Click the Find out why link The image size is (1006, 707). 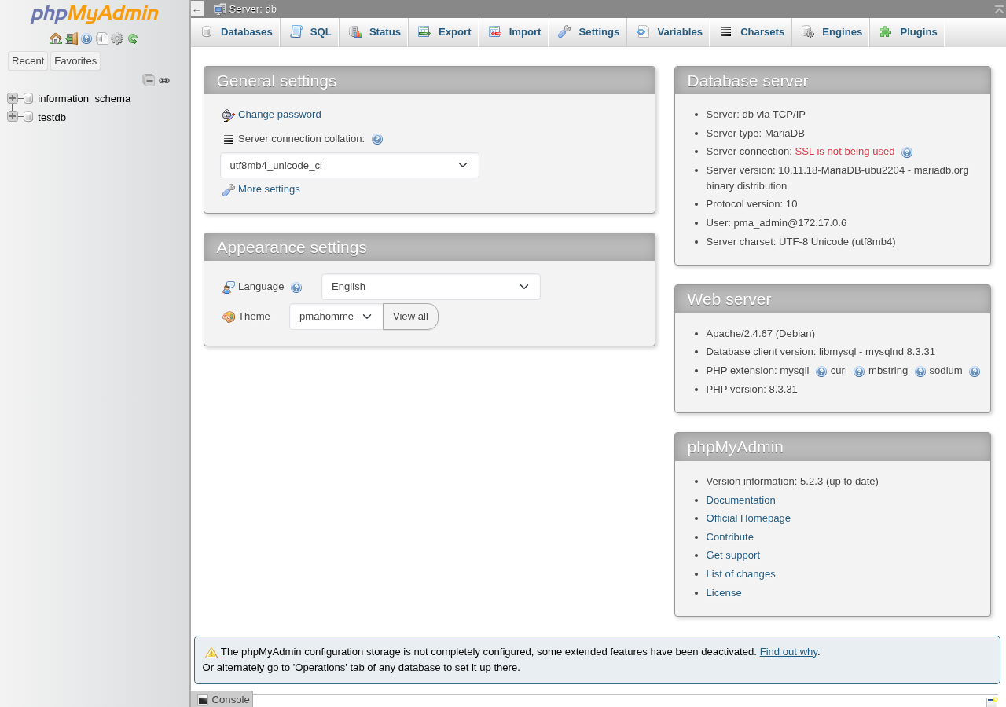(788, 652)
